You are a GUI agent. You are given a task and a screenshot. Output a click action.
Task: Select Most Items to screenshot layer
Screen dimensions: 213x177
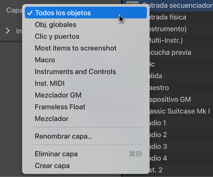75,48
